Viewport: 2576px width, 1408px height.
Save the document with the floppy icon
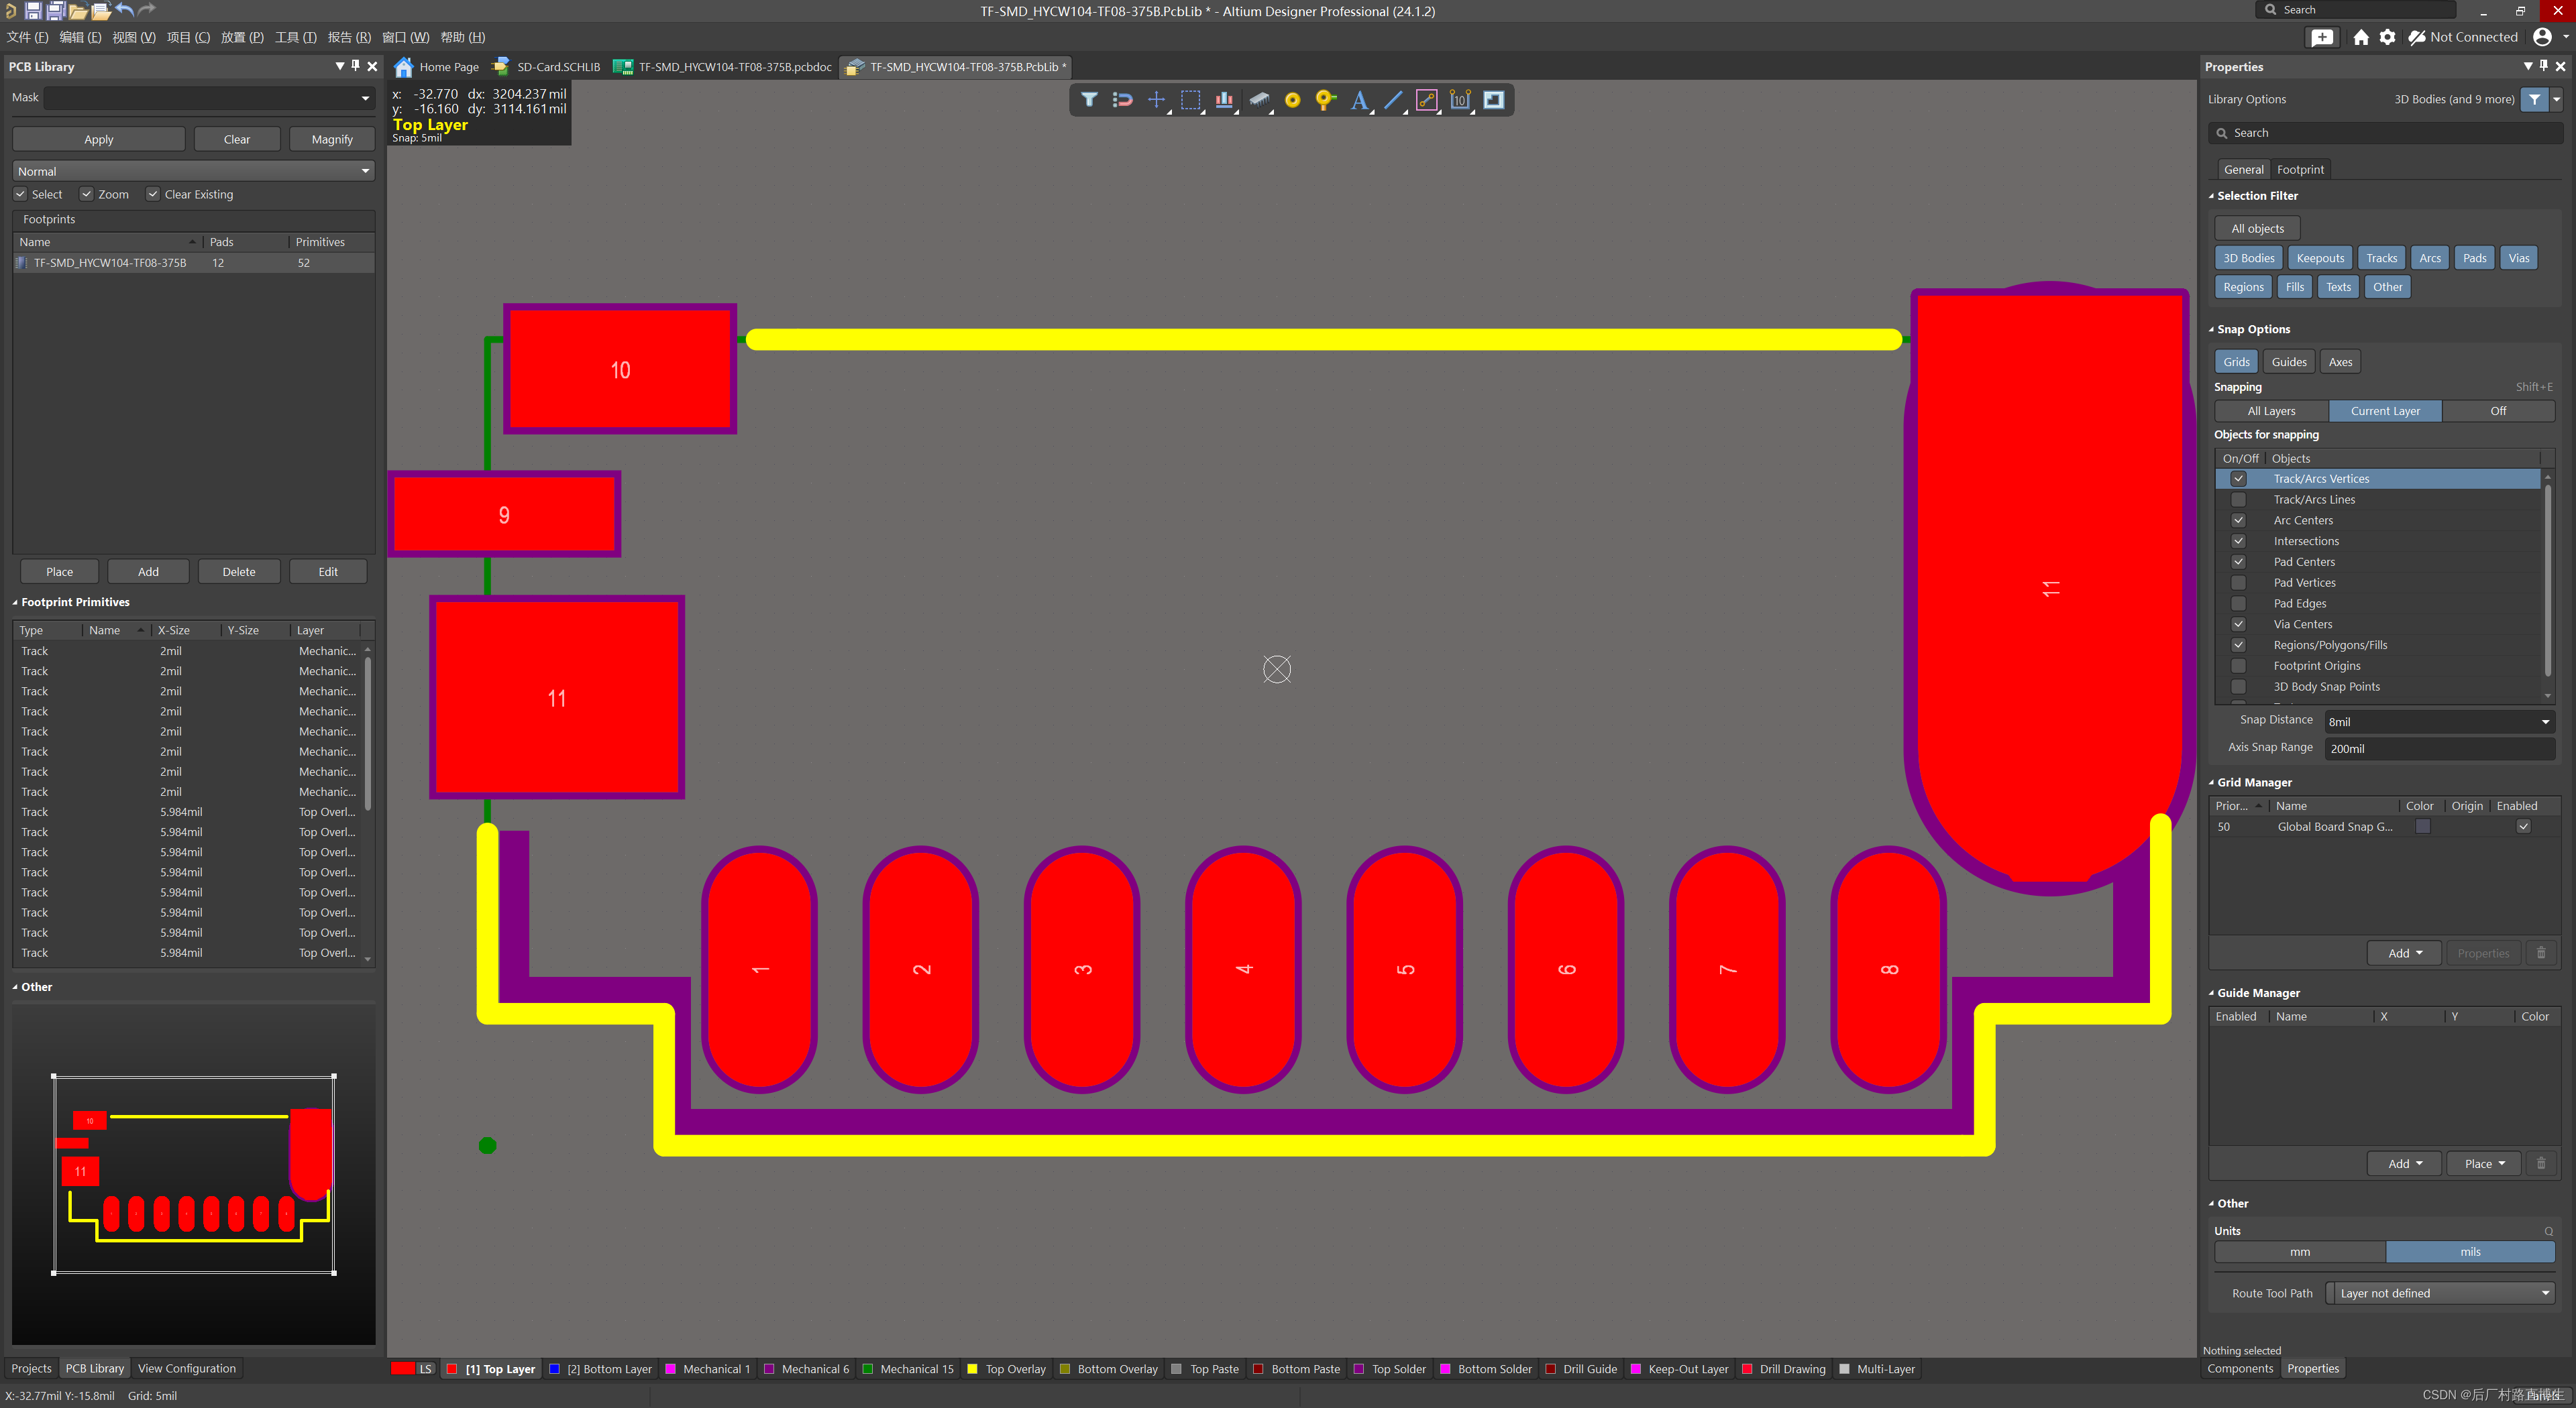pos(33,11)
